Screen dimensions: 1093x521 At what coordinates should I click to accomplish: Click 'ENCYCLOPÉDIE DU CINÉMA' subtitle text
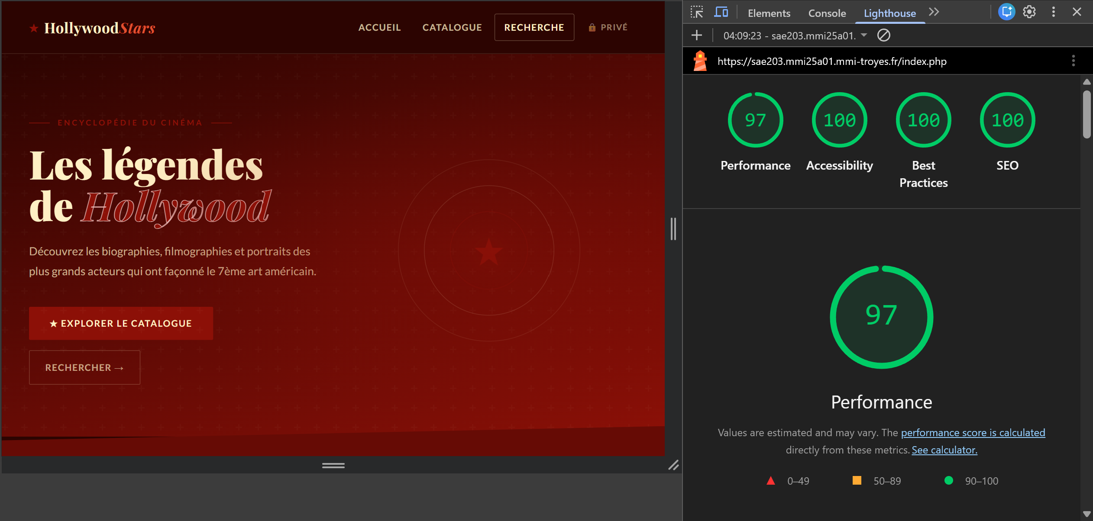[130, 123]
